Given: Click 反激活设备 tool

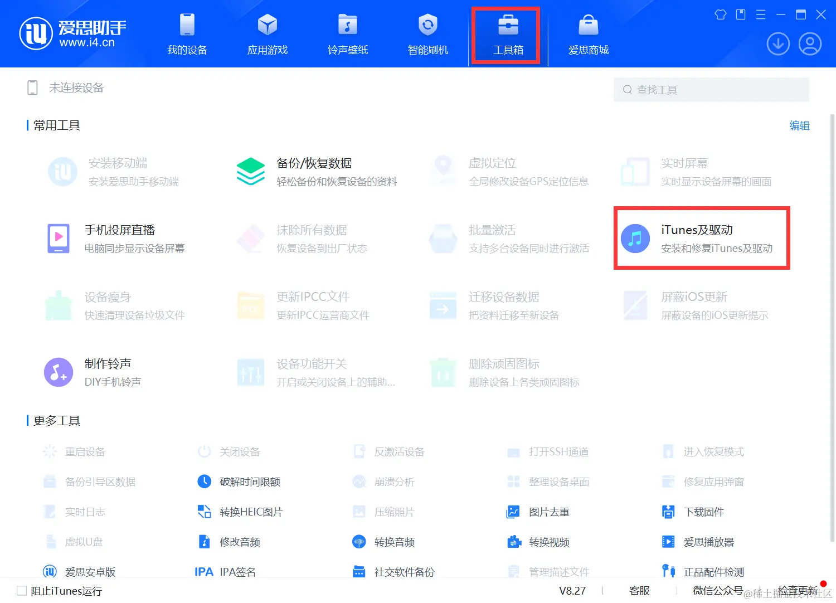Looking at the screenshot, I should (388, 451).
